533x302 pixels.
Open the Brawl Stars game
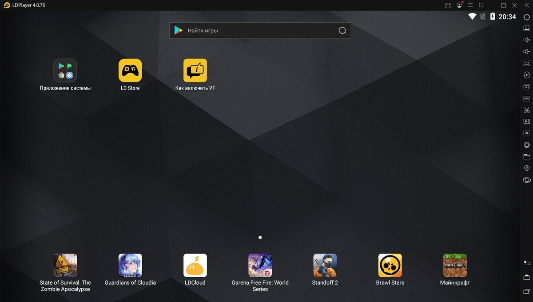point(390,265)
